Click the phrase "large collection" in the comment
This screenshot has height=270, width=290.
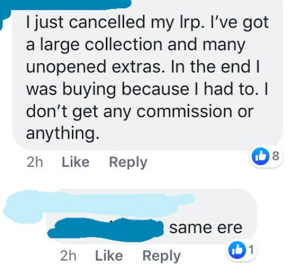(101, 45)
